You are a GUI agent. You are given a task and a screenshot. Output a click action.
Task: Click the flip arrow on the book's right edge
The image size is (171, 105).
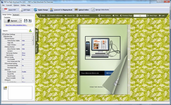(x=129, y=59)
